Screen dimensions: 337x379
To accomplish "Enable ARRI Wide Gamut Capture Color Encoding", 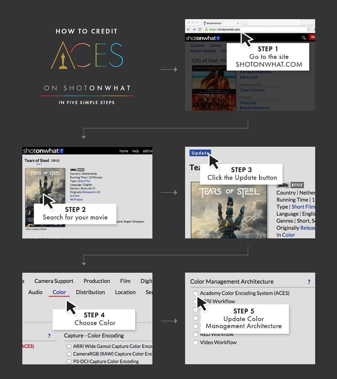I will tap(69, 346).
